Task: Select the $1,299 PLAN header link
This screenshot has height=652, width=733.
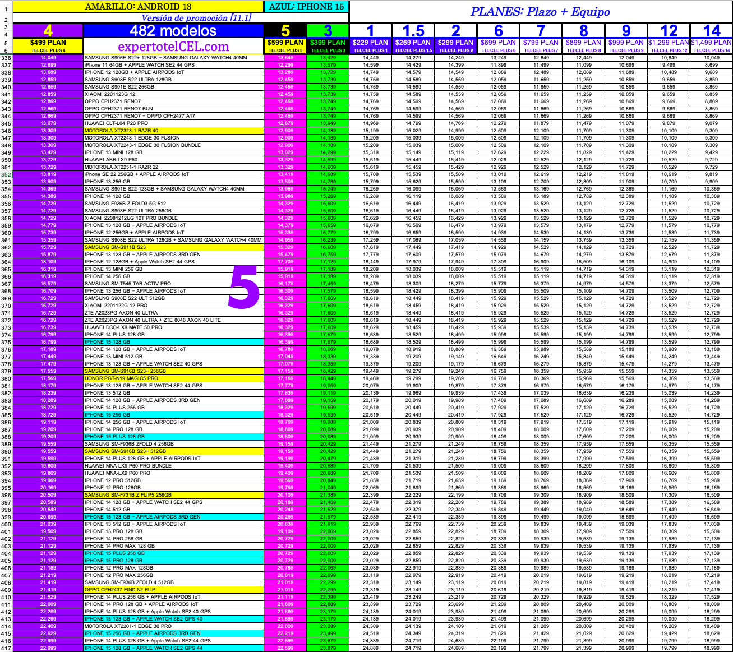Action: coord(669,43)
